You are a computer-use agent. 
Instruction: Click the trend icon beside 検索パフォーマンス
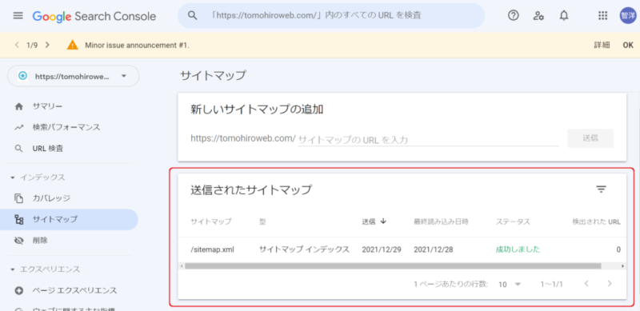click(x=18, y=127)
